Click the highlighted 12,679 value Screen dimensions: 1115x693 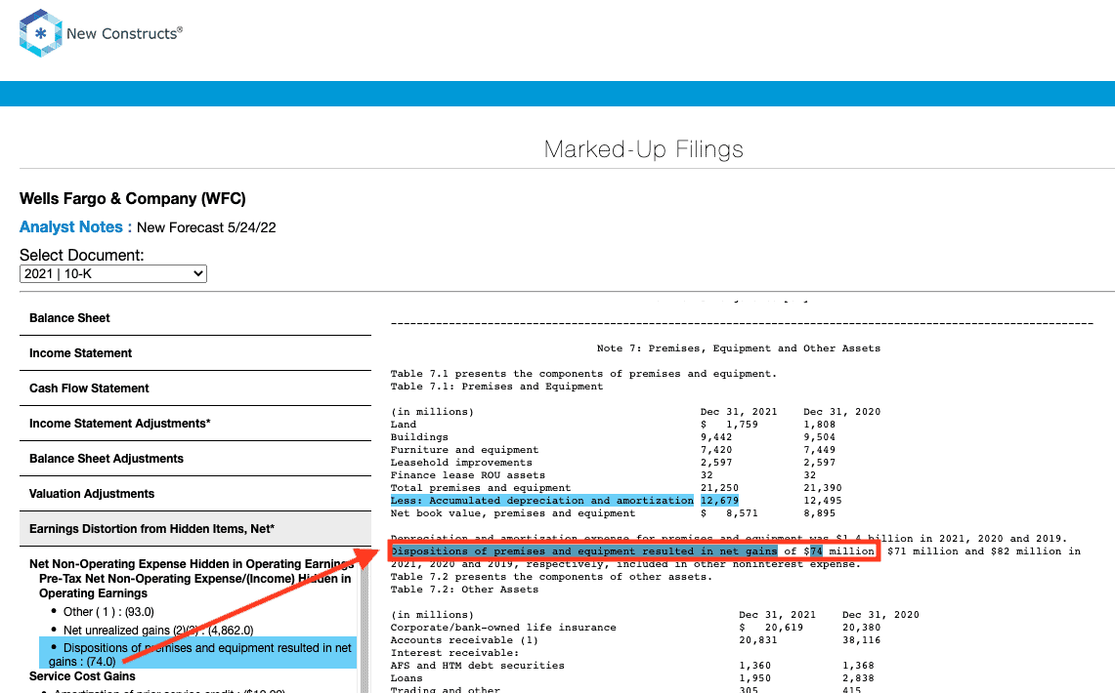click(x=719, y=501)
